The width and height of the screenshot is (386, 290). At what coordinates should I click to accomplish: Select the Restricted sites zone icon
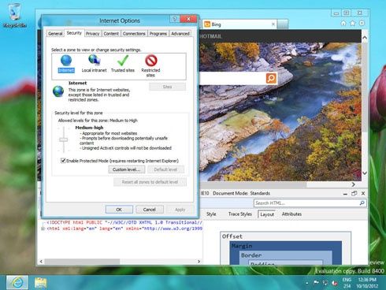[151, 61]
